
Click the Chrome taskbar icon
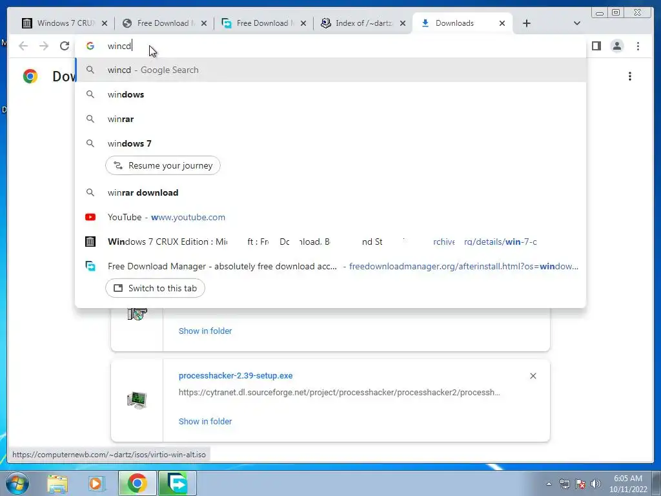(x=137, y=483)
